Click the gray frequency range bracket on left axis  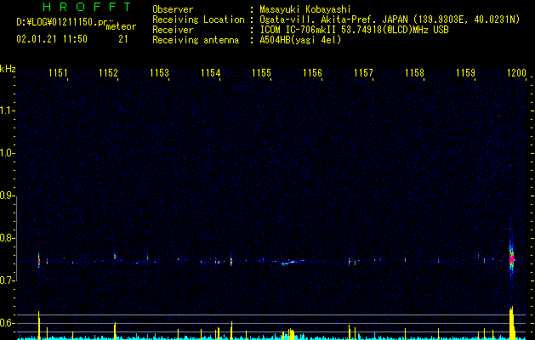click(x=16, y=239)
